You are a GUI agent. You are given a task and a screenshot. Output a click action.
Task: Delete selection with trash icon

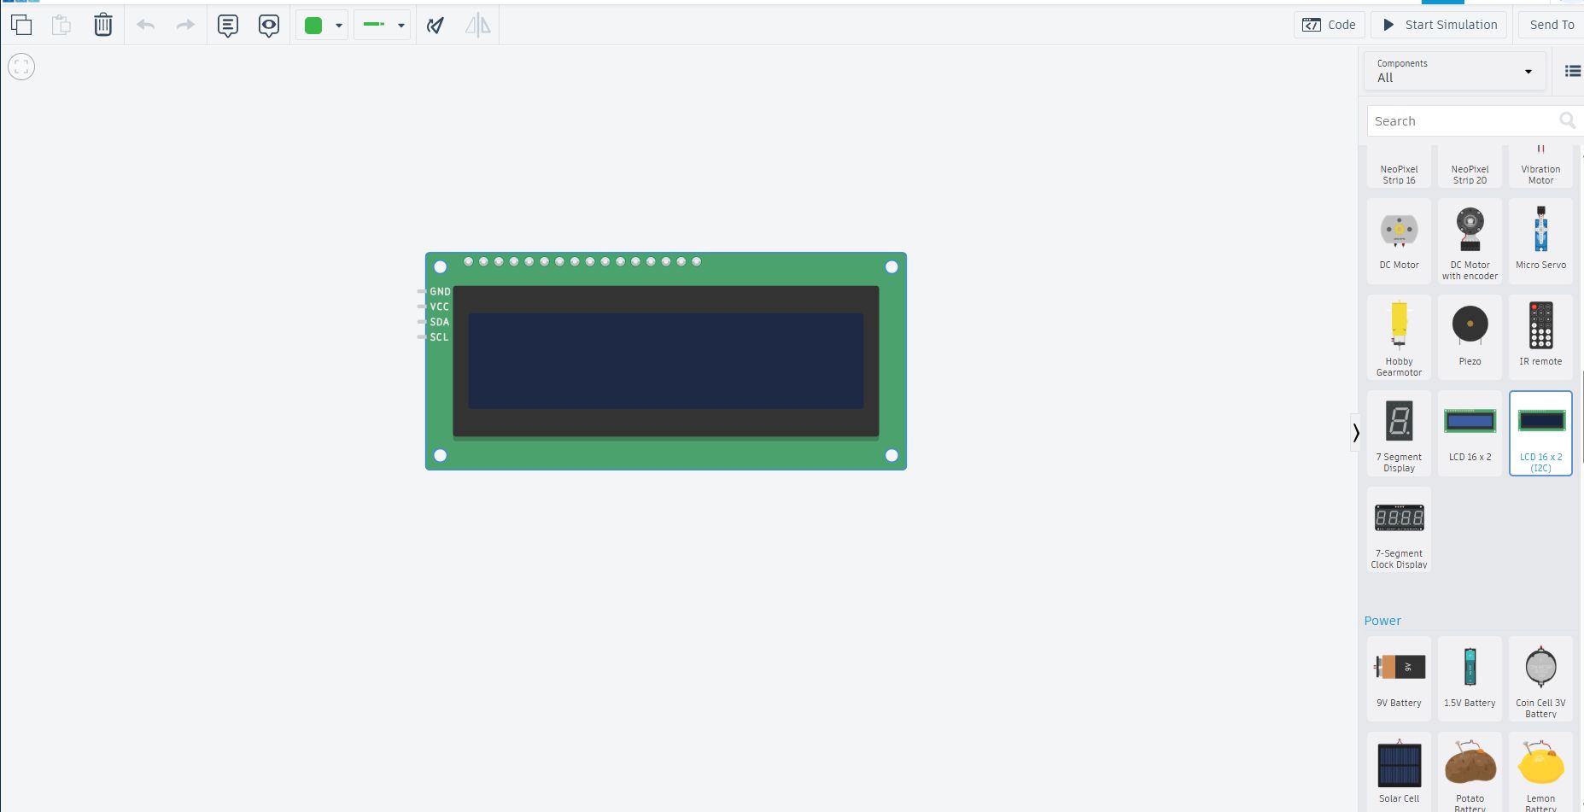(102, 25)
